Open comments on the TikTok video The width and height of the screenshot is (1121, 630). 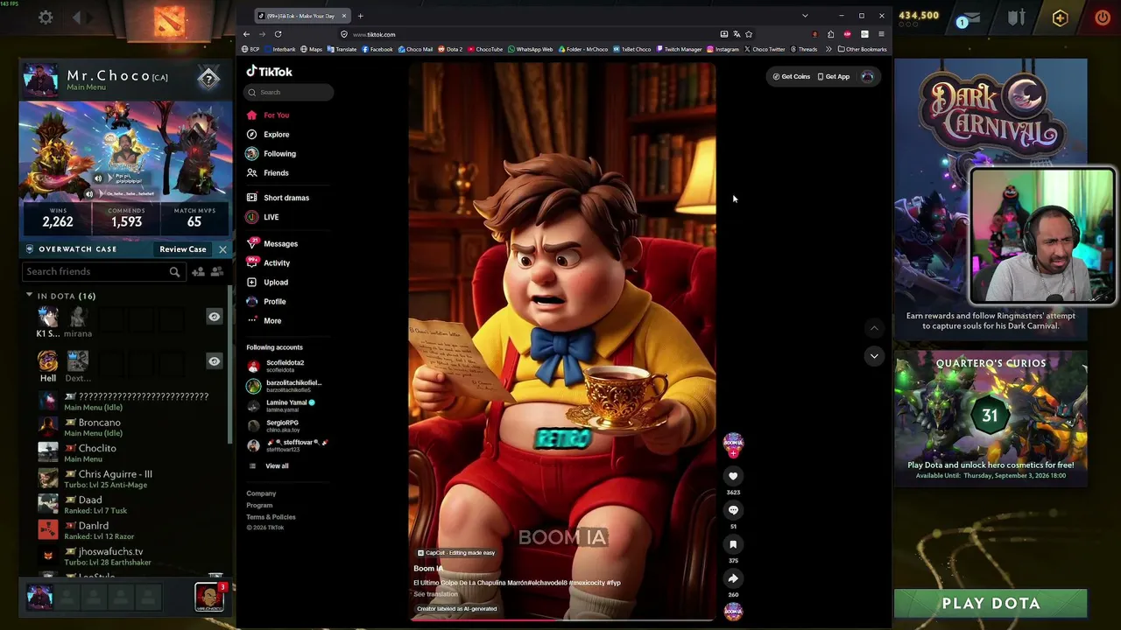coord(733,510)
